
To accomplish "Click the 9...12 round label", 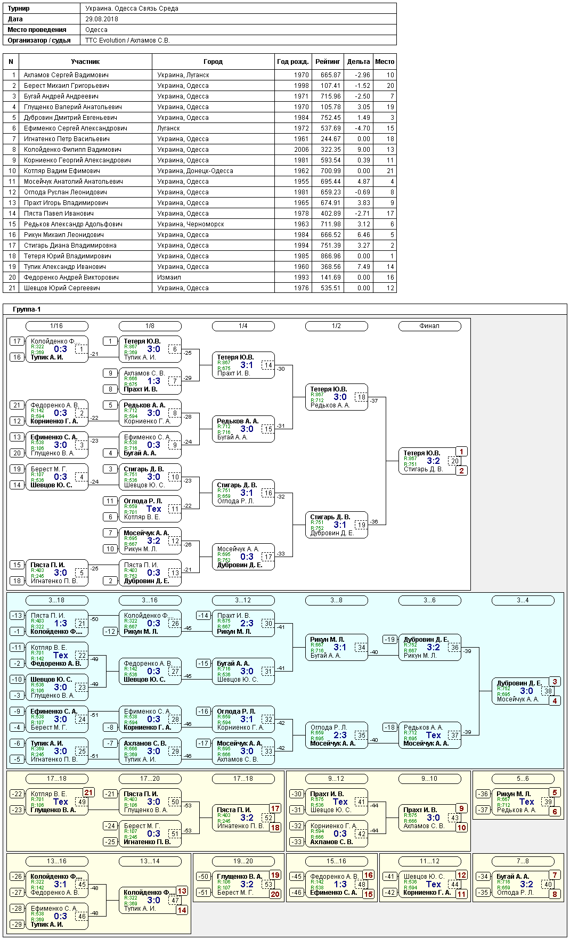I will (x=336, y=779).
